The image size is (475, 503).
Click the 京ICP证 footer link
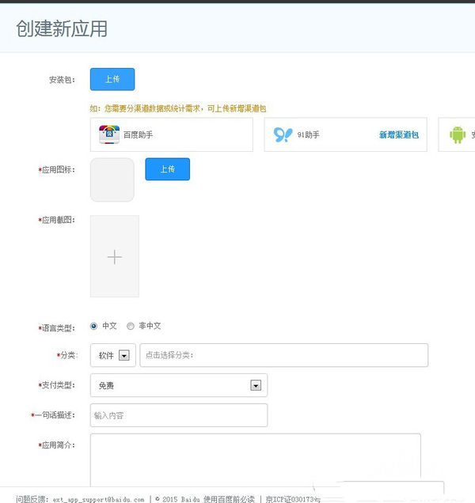point(292,499)
